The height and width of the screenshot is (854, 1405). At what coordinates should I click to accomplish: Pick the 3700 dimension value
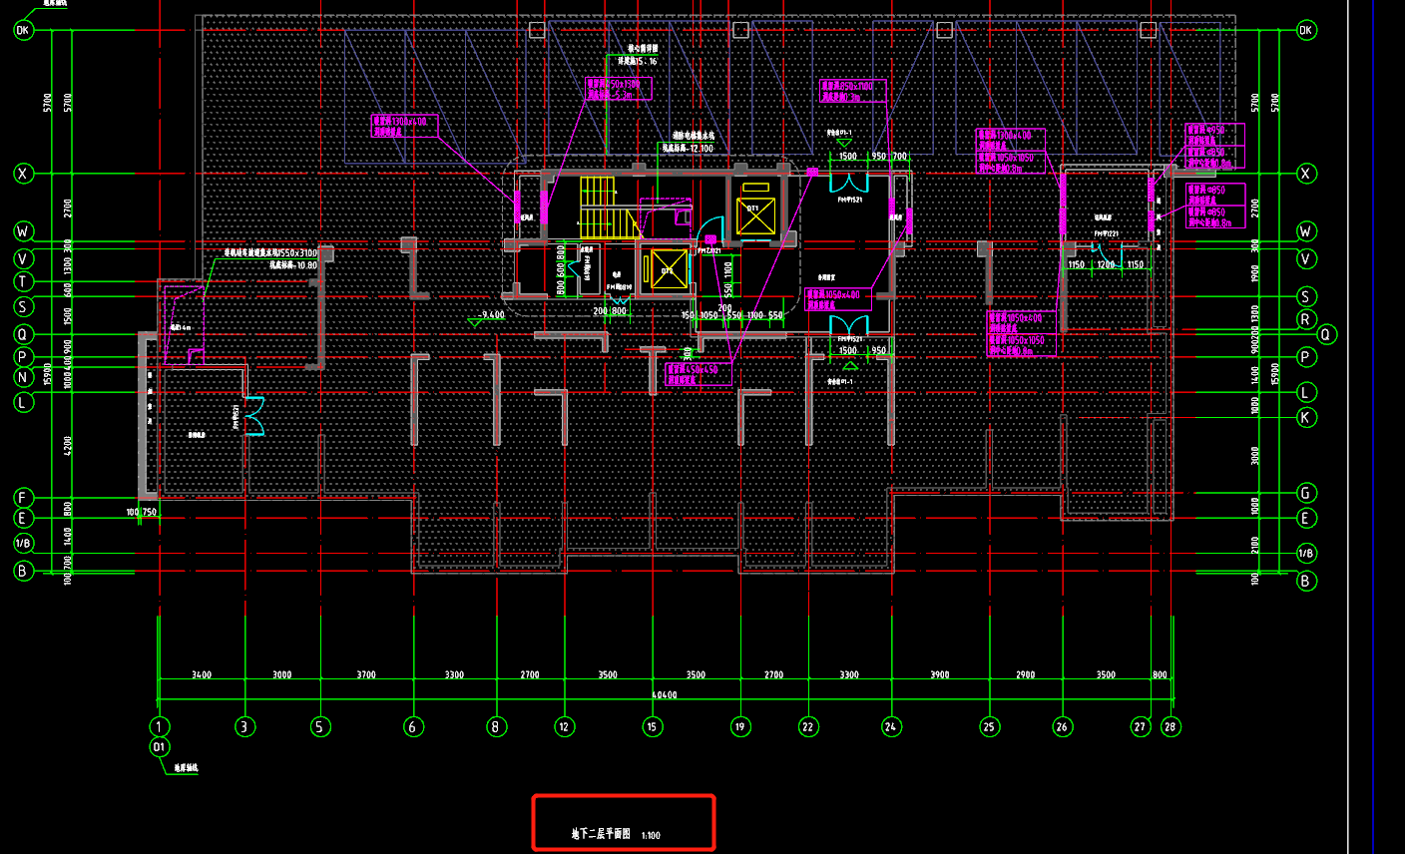click(x=366, y=675)
